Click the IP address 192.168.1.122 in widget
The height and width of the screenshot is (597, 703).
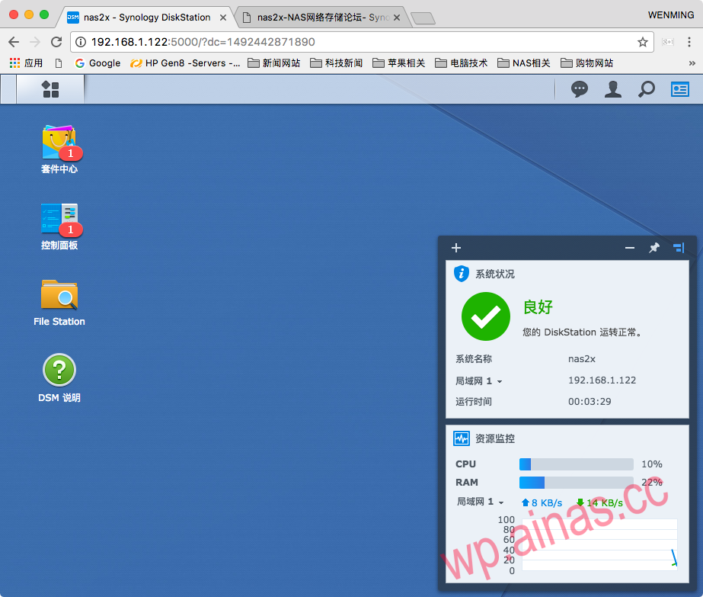tap(602, 380)
